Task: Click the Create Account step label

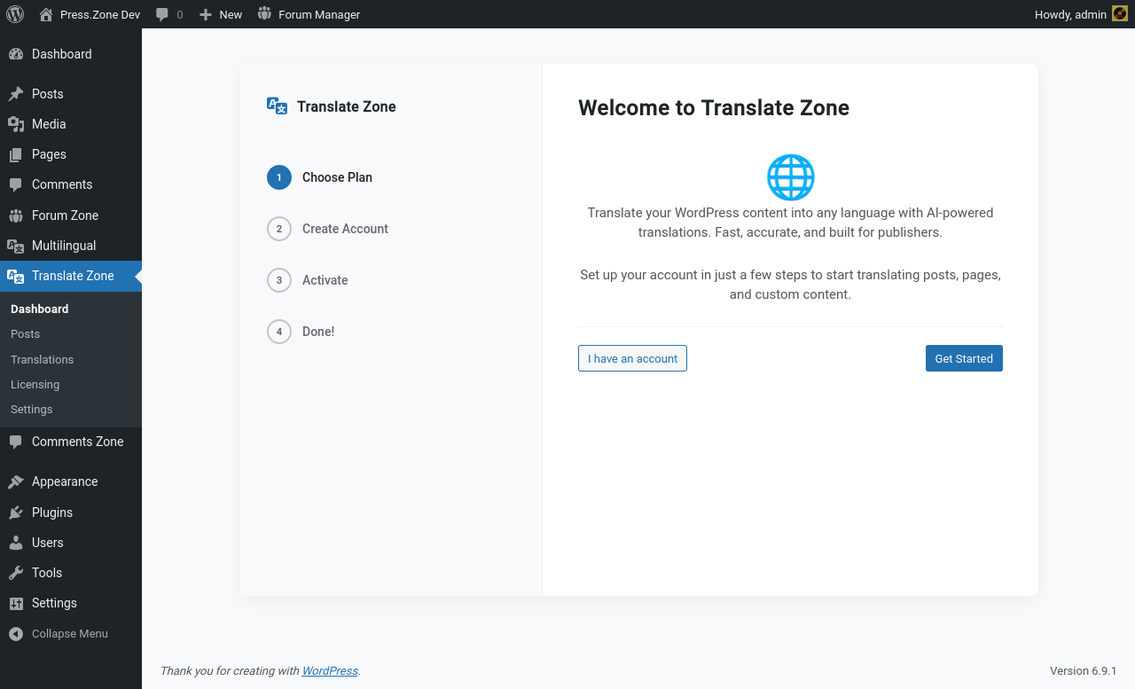Action: 345,229
